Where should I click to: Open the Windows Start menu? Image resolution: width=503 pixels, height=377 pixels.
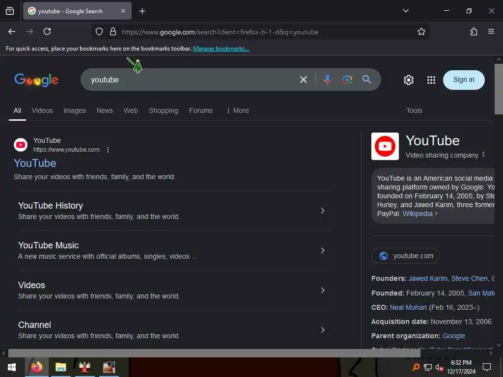(12, 367)
